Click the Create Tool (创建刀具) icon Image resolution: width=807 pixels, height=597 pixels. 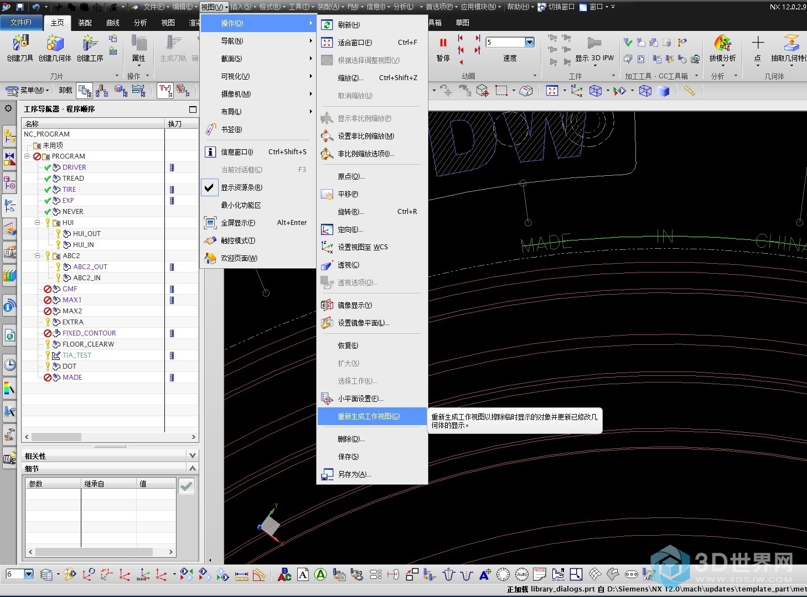[20, 43]
